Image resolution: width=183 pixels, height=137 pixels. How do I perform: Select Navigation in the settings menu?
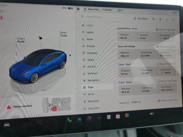[x=93, y=80]
